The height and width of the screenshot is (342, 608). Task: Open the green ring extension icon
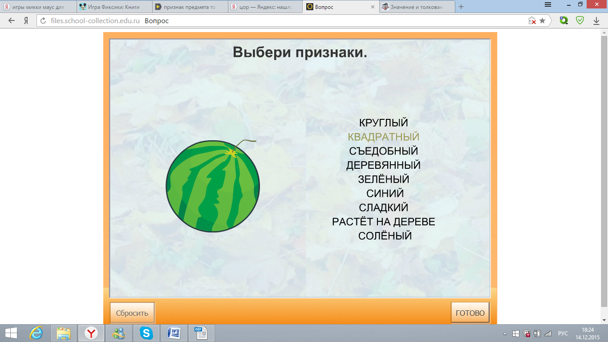point(564,20)
